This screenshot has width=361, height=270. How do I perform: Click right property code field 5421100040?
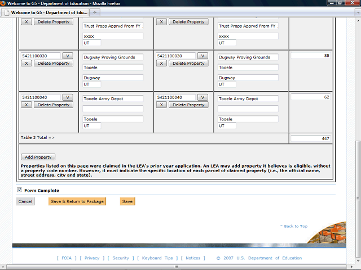click(x=176, y=97)
